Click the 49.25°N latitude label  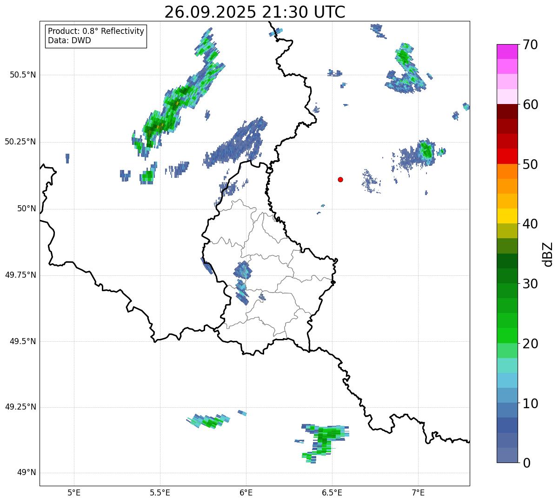[20, 407]
